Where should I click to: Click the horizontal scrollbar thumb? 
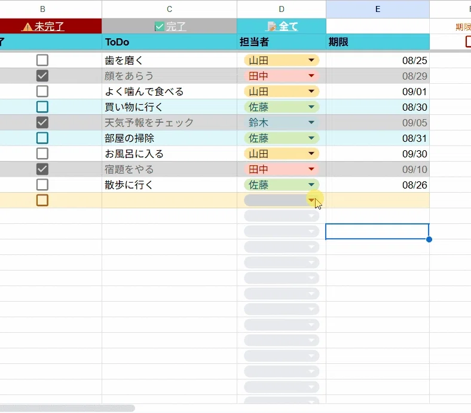point(68,408)
